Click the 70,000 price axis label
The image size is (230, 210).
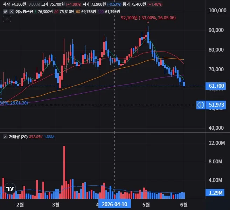tap(216, 69)
